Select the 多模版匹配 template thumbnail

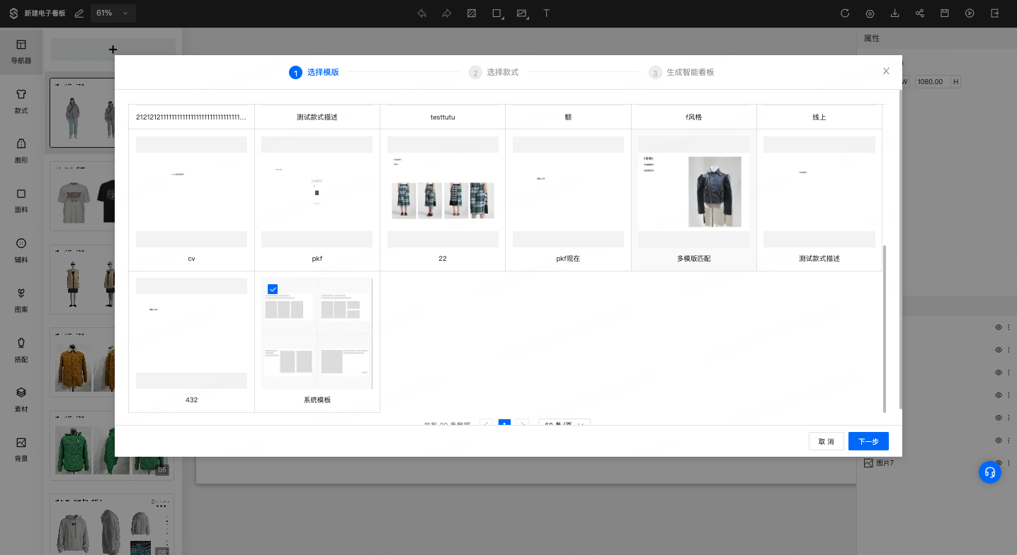tap(693, 192)
